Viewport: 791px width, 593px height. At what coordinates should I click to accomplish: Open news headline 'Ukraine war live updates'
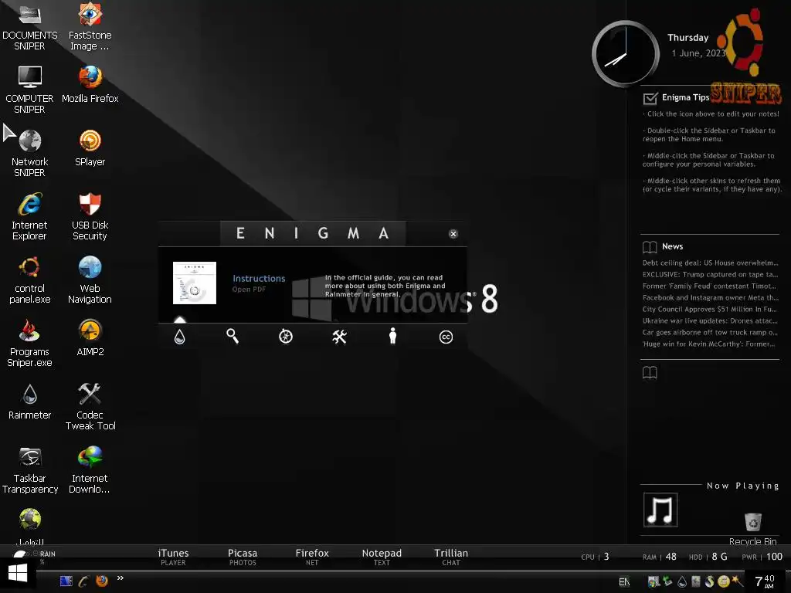[711, 320]
